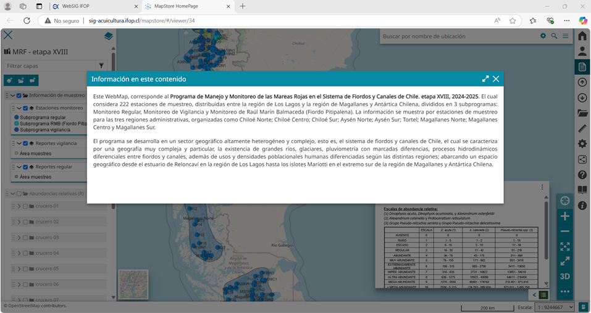This screenshot has height=313, width=591.
Task: Select the MapStore HomePage browser tab
Action: click(x=188, y=6)
